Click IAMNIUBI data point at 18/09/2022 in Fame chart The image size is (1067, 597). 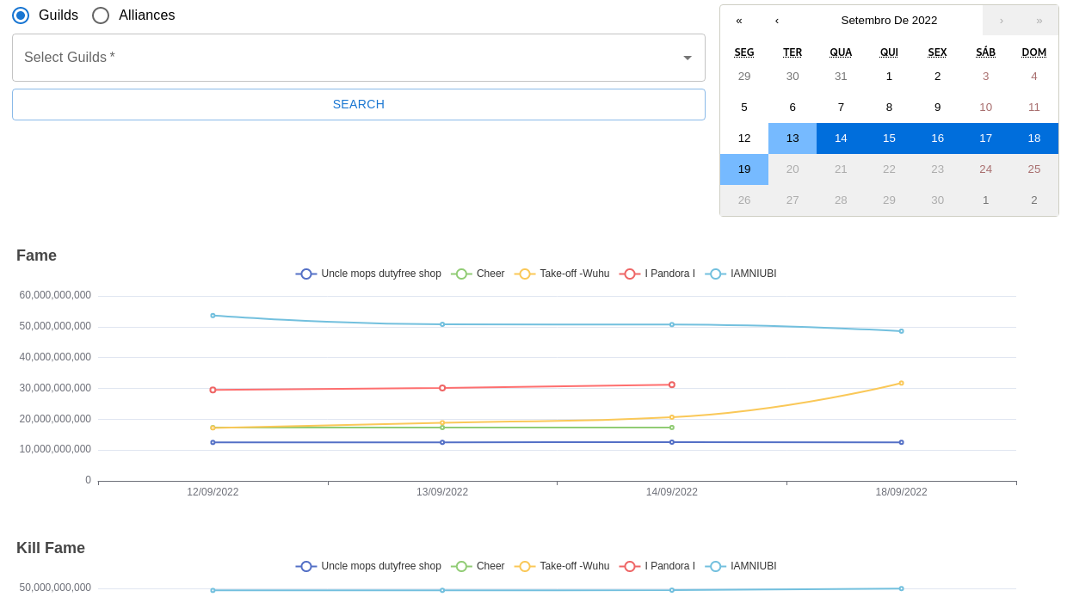coord(902,331)
